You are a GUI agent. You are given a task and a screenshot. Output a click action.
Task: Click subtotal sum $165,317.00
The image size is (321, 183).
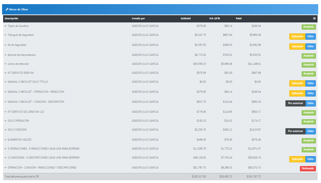tap(199, 177)
